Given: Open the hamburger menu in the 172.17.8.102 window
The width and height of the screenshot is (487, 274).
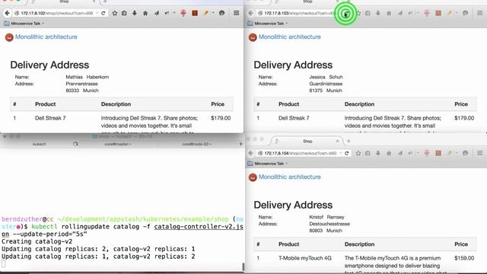Looking at the screenshot, I should [237, 13].
